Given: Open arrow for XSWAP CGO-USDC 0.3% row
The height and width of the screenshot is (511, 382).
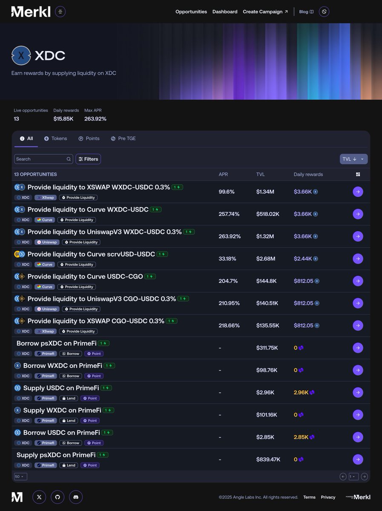Looking at the screenshot, I should coord(358,325).
